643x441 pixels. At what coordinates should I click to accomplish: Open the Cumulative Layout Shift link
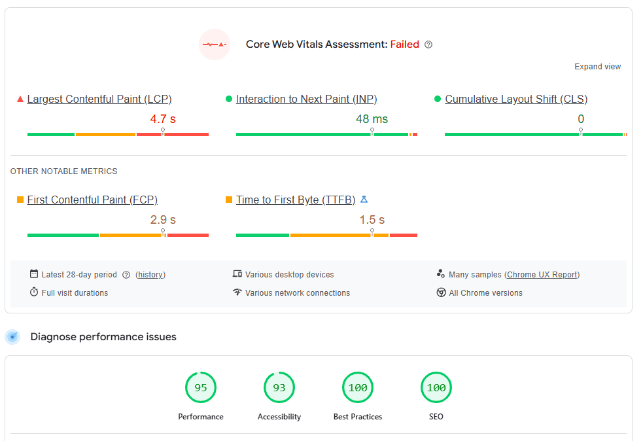pyautogui.click(x=516, y=99)
